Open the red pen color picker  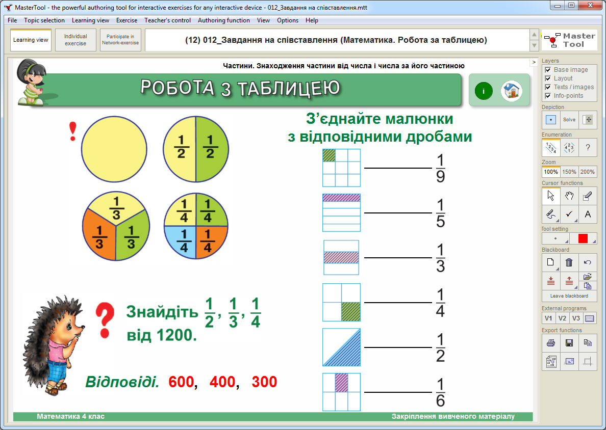[x=583, y=238]
